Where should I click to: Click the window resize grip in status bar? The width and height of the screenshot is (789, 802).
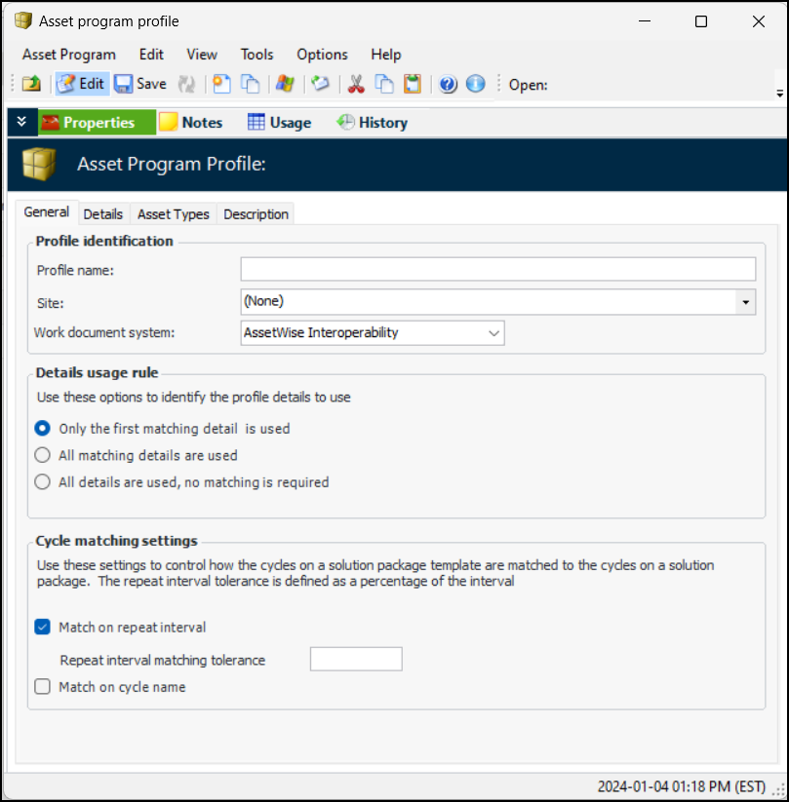coord(779,790)
